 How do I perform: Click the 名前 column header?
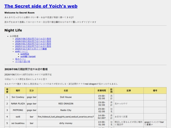tap(66, 91)
